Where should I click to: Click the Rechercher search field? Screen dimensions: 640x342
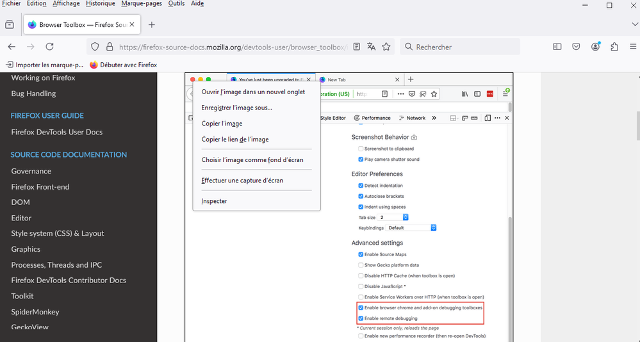pos(460,47)
